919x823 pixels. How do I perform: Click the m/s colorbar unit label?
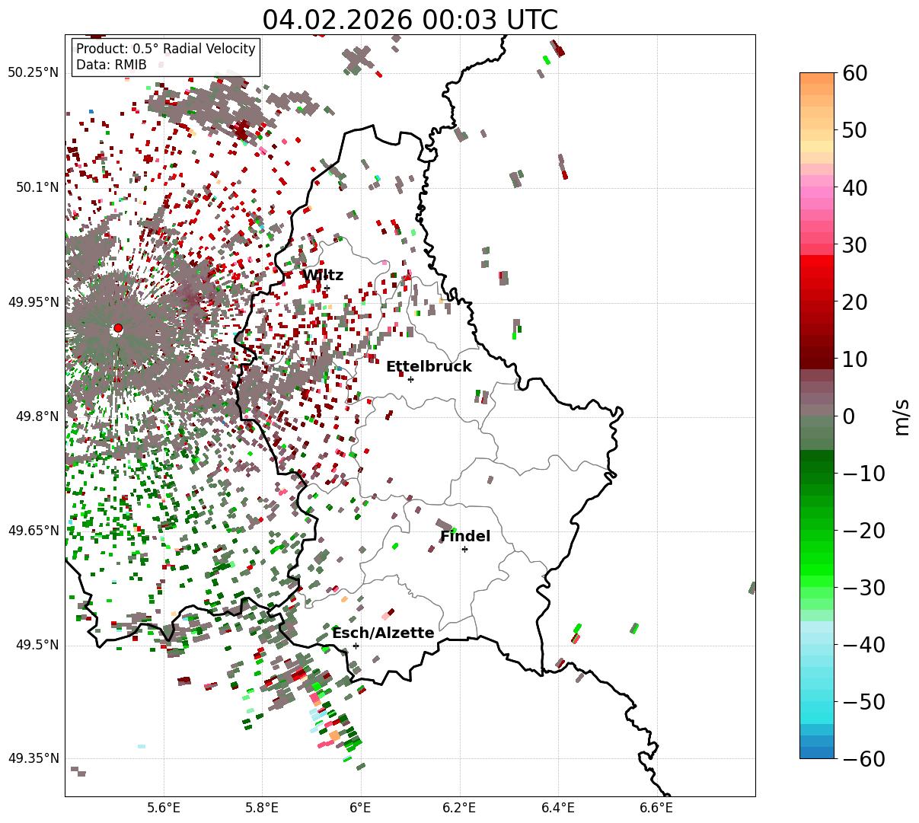click(x=901, y=416)
